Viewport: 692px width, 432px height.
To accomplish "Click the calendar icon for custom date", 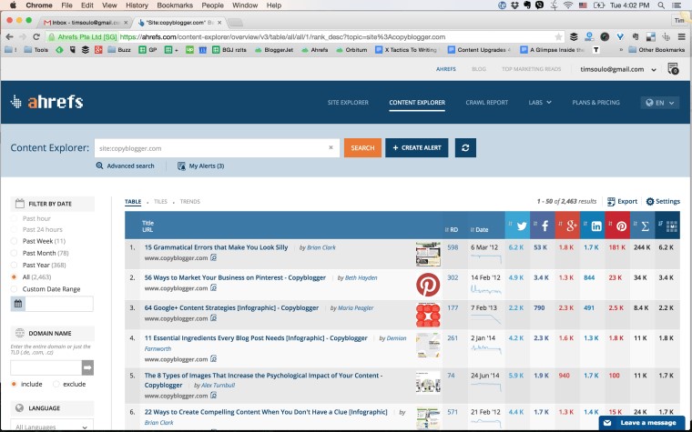I will click(x=17, y=304).
